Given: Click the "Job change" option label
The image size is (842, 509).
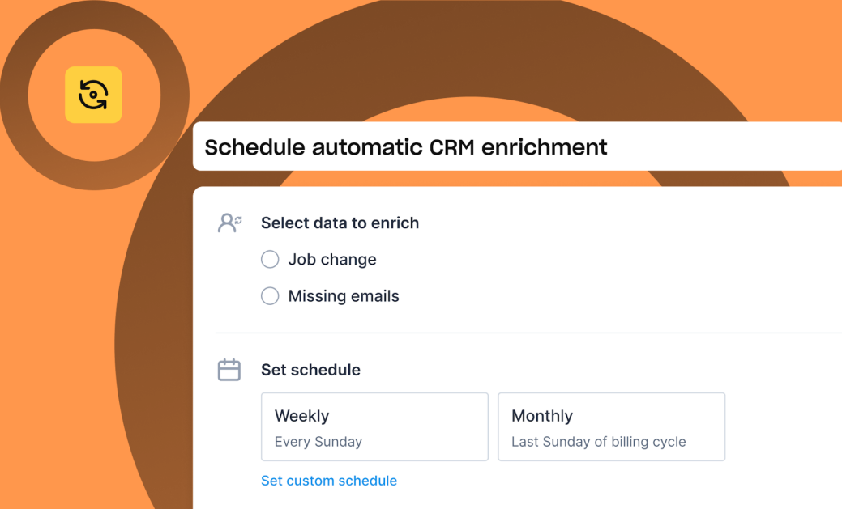Looking at the screenshot, I should point(332,260).
